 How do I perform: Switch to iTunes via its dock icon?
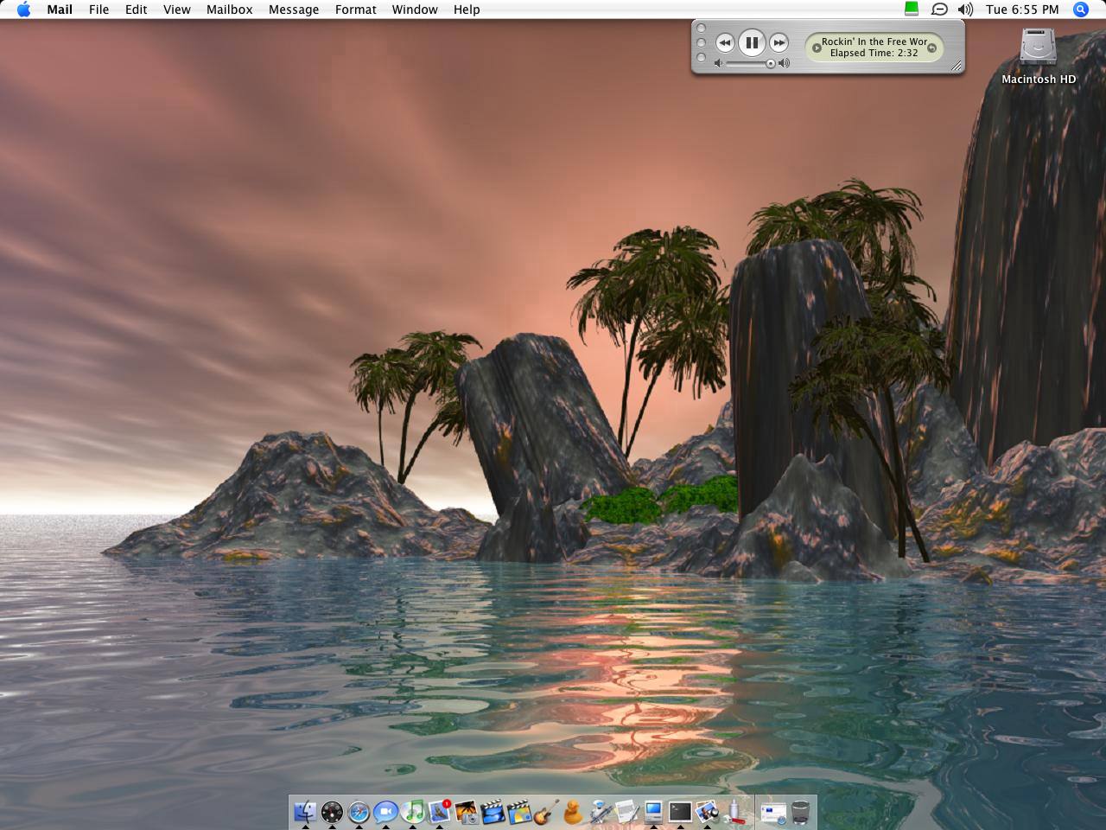(412, 812)
